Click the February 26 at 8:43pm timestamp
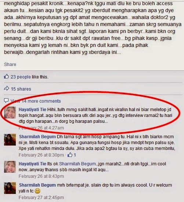184x202 pixels. pyautogui.click(x=41, y=176)
